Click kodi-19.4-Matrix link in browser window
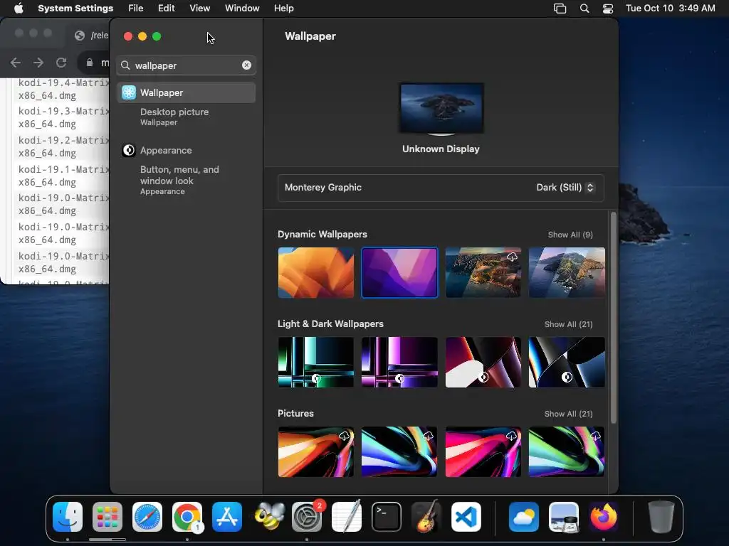The image size is (729, 546). click(63, 89)
